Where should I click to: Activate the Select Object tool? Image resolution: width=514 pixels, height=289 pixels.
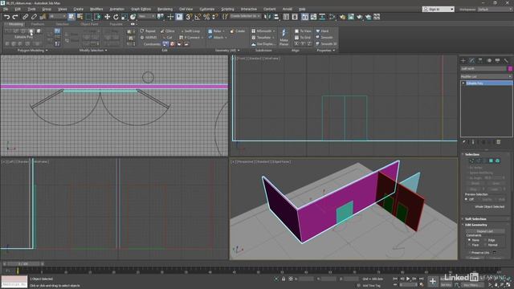[x=71, y=17]
